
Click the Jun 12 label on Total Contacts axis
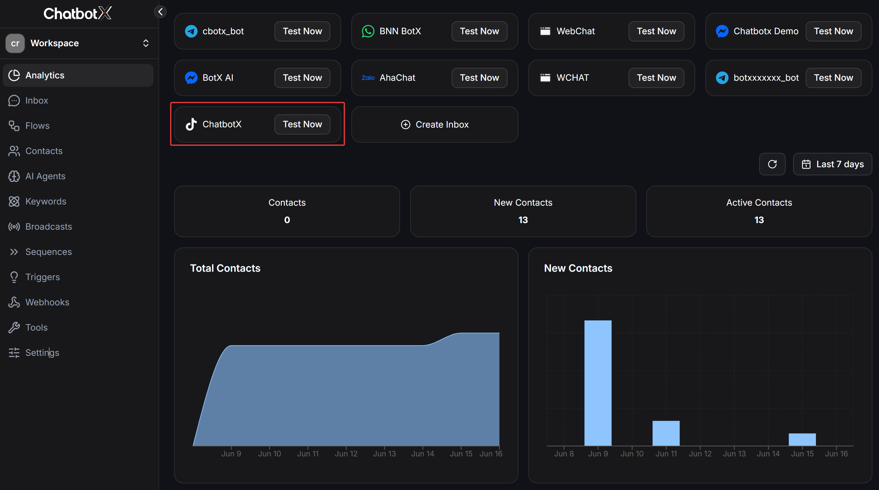tap(346, 453)
